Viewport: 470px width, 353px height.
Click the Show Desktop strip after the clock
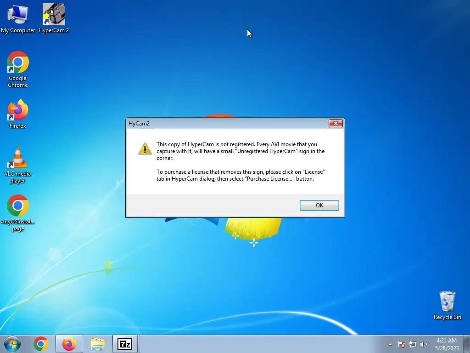pyautogui.click(x=467, y=344)
